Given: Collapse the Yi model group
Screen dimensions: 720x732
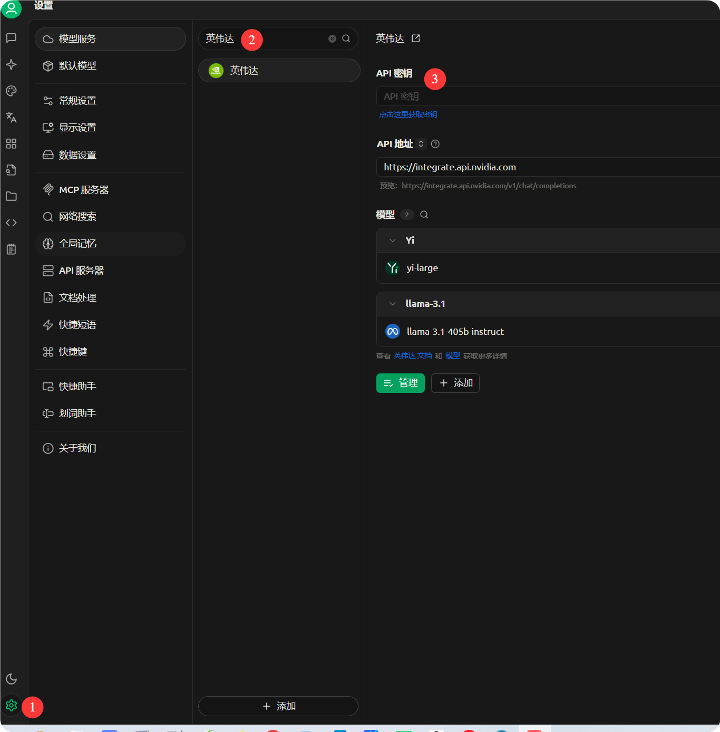Looking at the screenshot, I should pyautogui.click(x=392, y=240).
